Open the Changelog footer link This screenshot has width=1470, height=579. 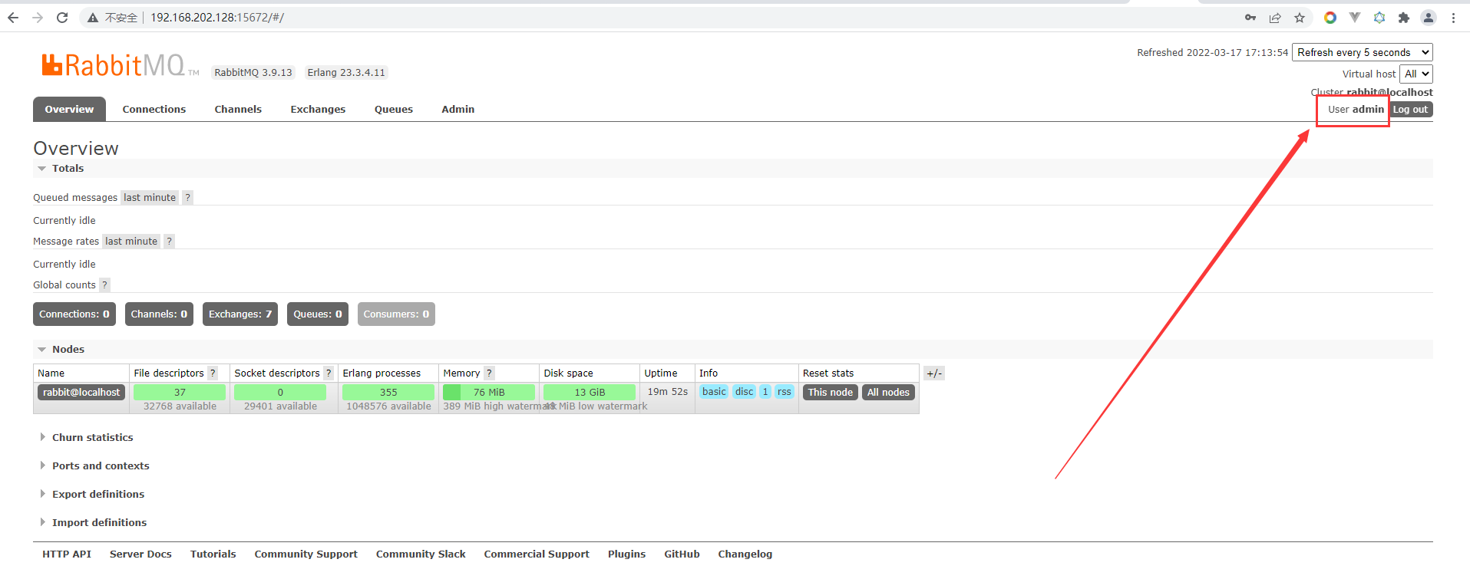745,554
